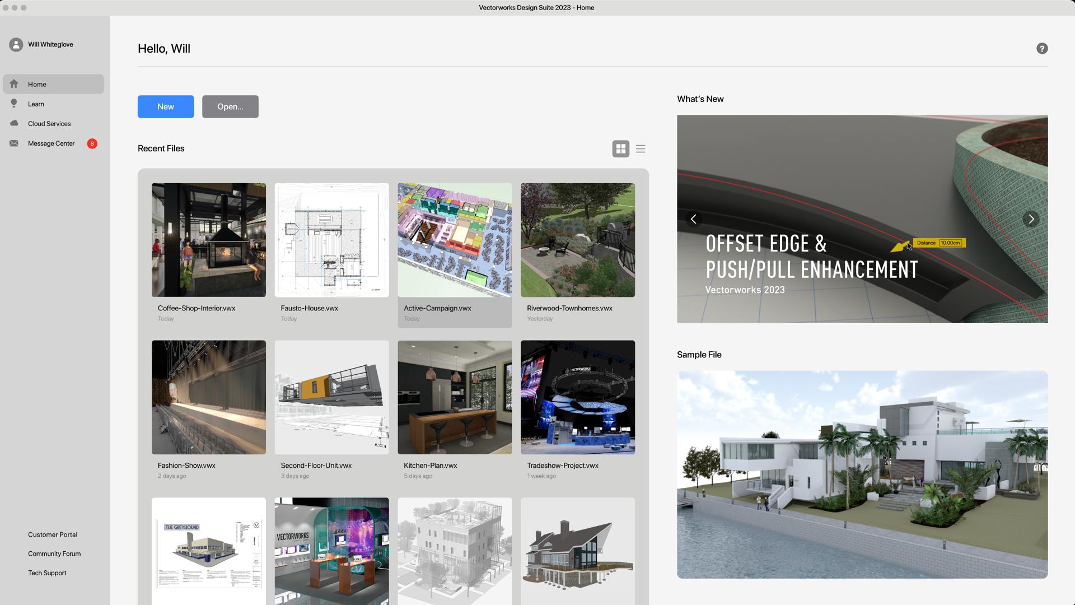Screen dimensions: 1075x605
Task: Click the Fausto-House.vwx file name
Action: pos(310,308)
